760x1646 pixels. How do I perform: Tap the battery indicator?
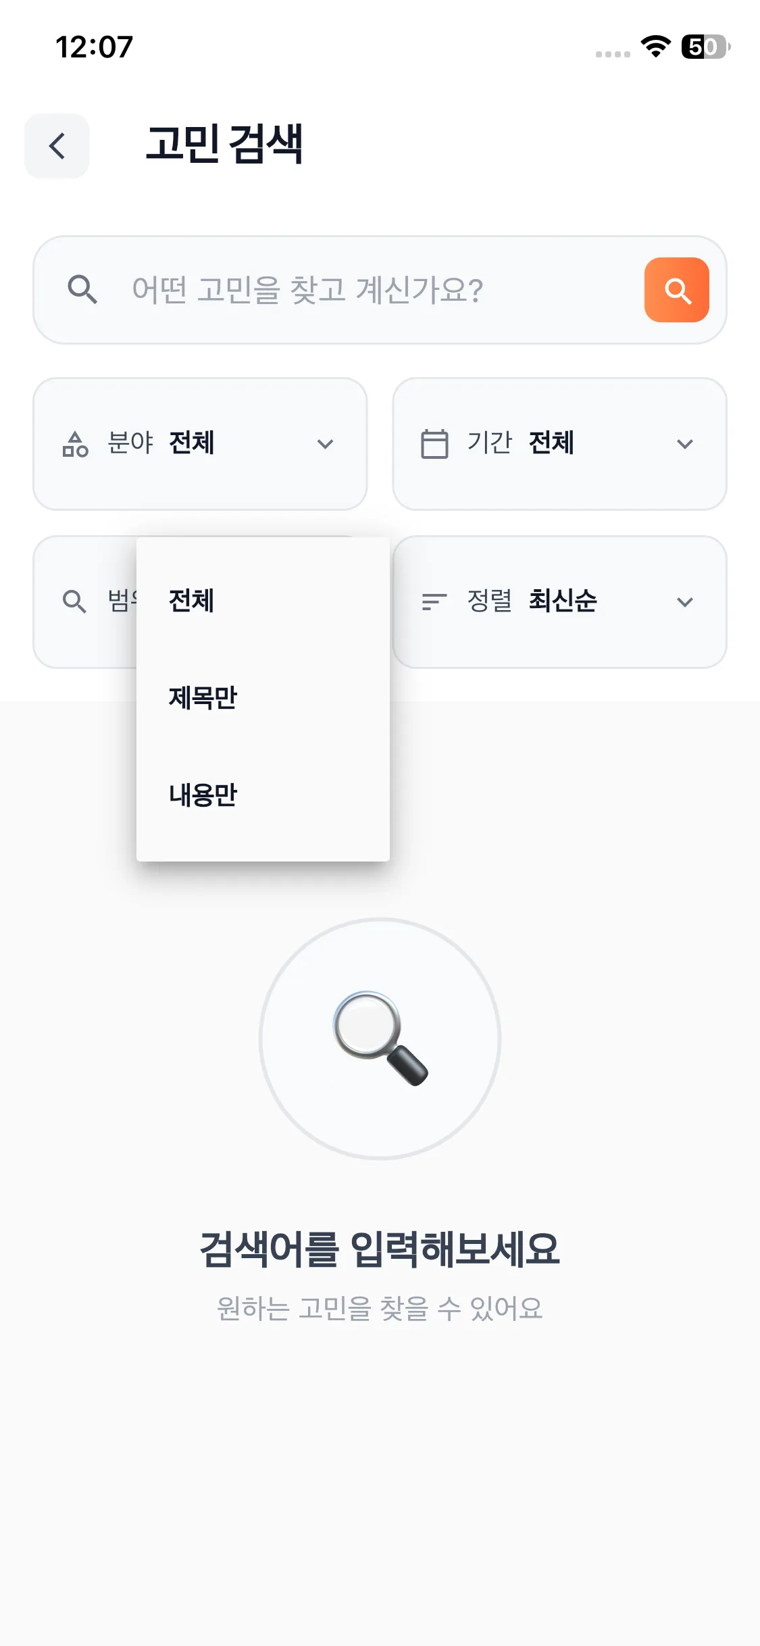tap(705, 47)
